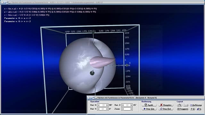This screenshot has height=115, width=205.
Task: Click the Stop Sim. button
Action: point(149,109)
